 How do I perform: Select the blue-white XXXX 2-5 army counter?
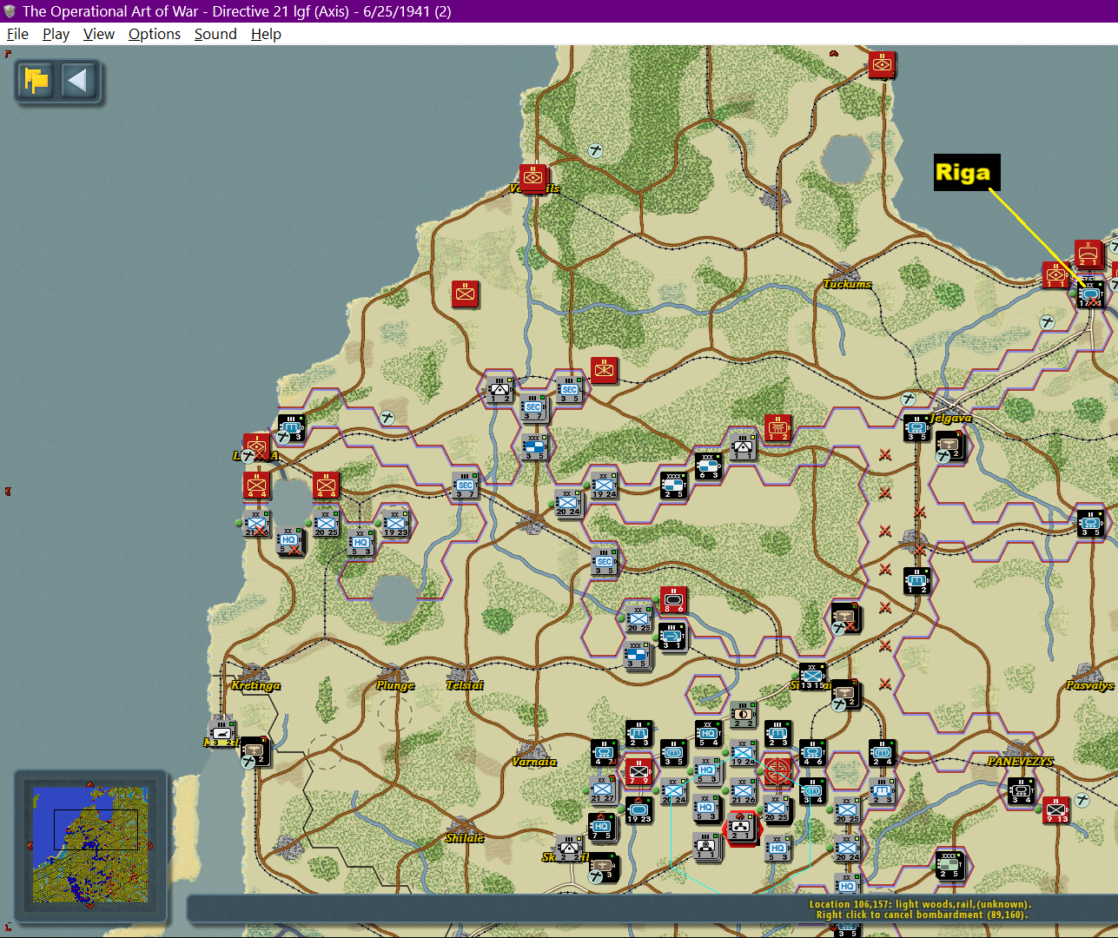click(x=673, y=486)
